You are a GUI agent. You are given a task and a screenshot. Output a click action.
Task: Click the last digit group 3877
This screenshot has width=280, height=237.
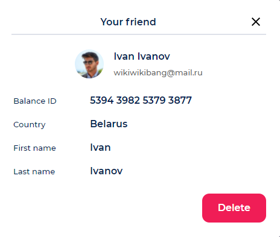click(180, 100)
